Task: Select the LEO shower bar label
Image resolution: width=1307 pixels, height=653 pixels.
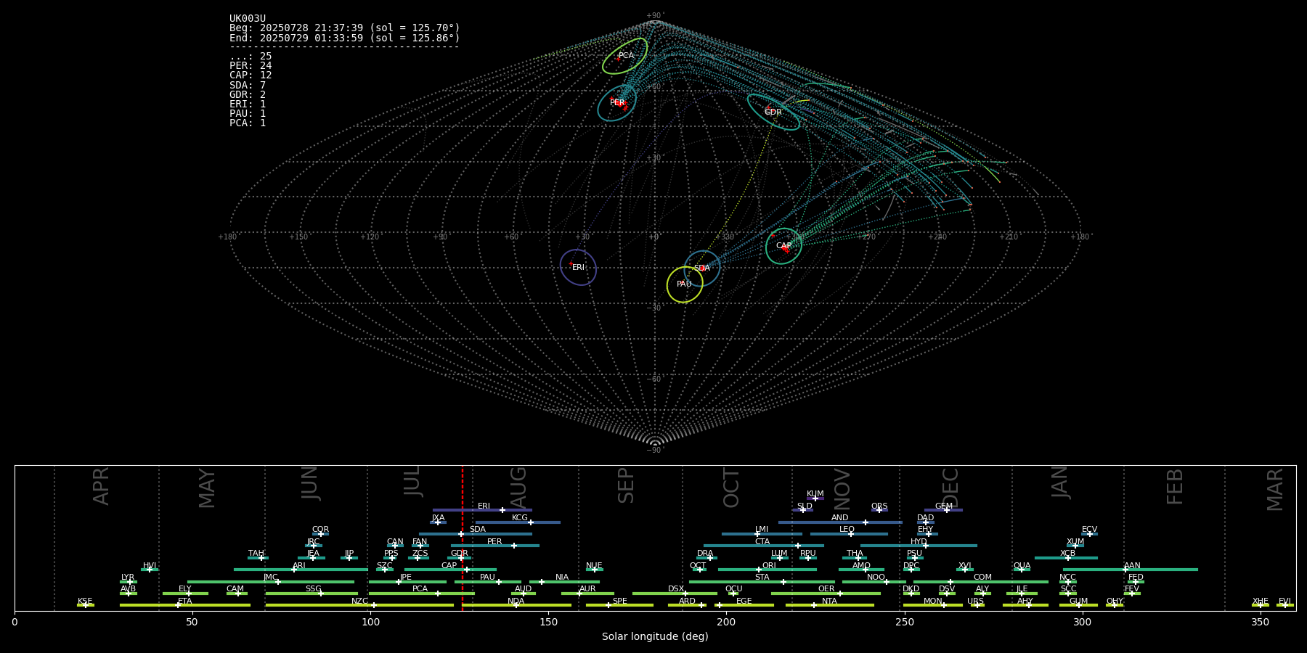Action: (847, 530)
